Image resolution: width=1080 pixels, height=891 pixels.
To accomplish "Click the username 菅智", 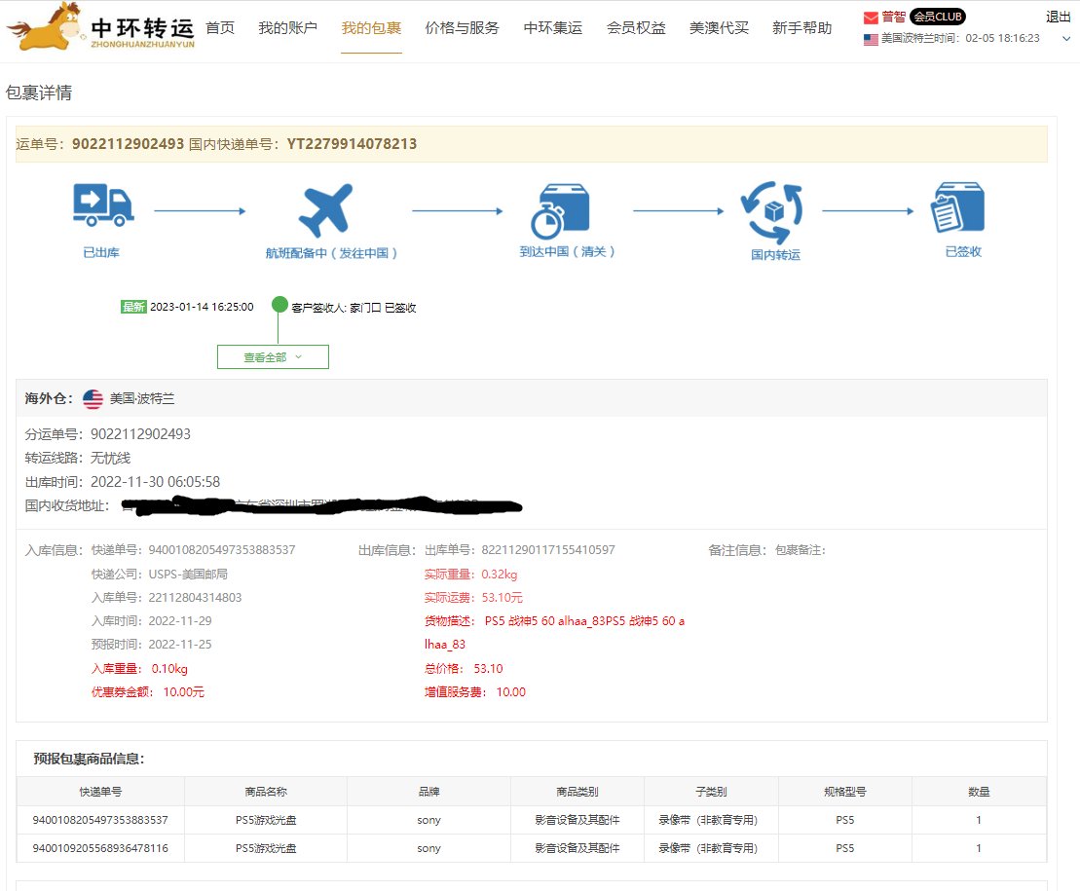I will (x=893, y=17).
